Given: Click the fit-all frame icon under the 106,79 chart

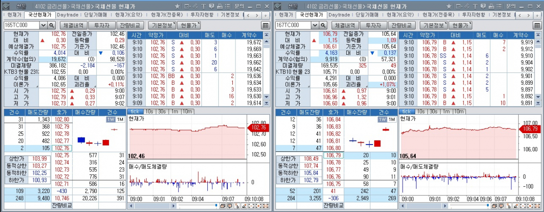Looking at the screenshot, I should click(537, 206).
